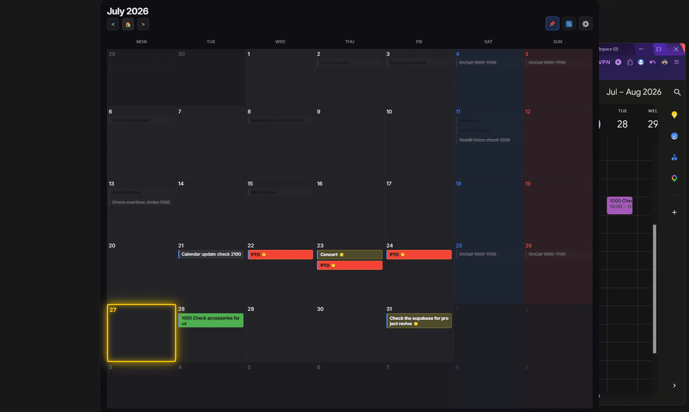689x412 pixels.
Task: Click the private window goggles icon
Action: coord(665,62)
